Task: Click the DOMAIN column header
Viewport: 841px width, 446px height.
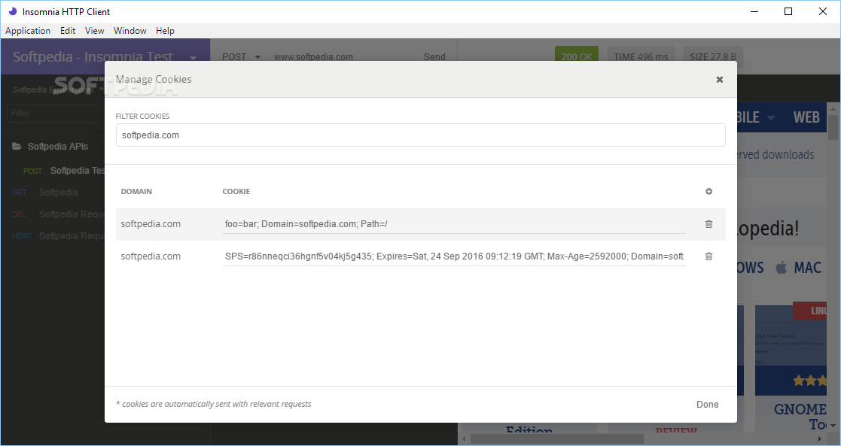Action: tap(136, 191)
